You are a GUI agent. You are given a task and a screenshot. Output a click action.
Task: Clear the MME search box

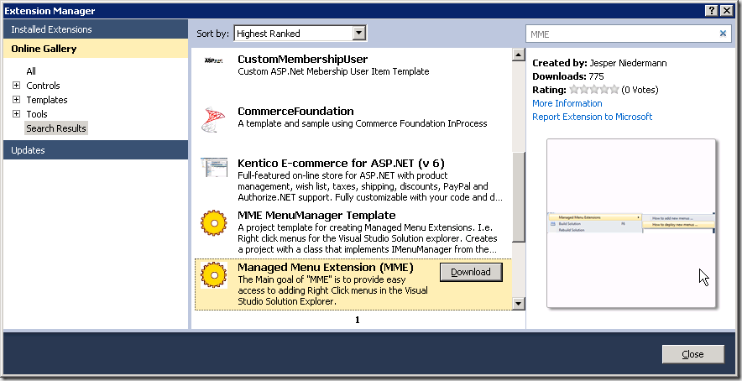tap(723, 33)
